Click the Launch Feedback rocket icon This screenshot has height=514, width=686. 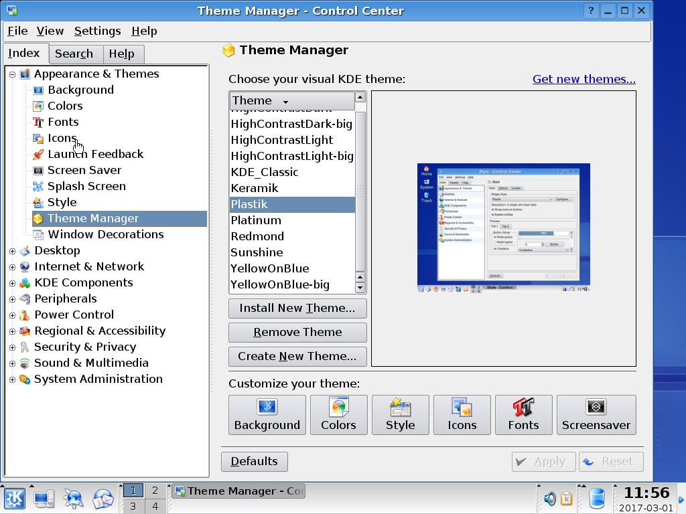coord(38,155)
